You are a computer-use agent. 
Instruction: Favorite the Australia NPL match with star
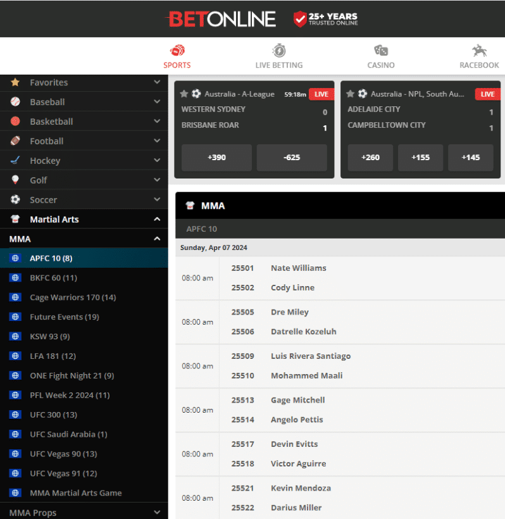coord(350,94)
